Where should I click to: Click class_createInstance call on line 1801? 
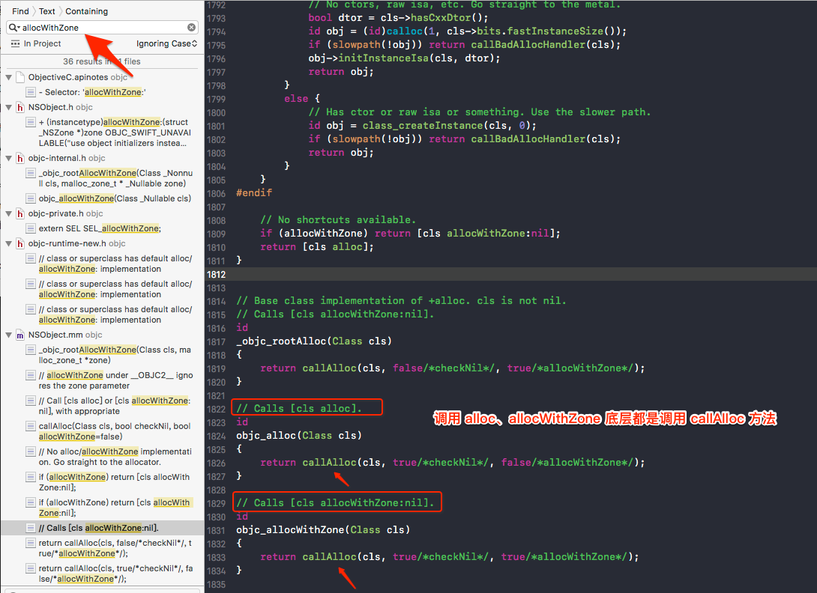pos(423,126)
